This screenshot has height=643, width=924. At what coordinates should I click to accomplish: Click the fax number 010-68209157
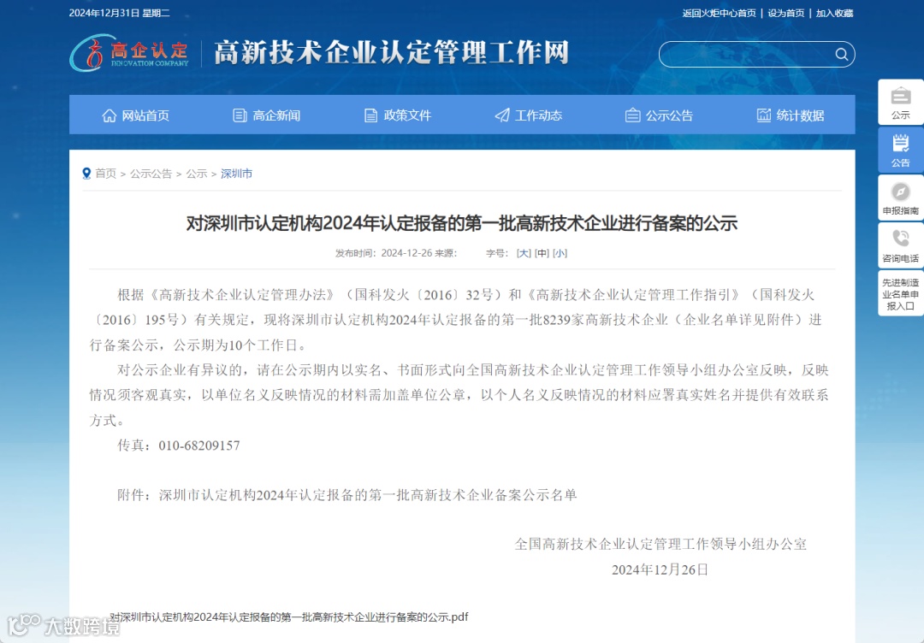[x=199, y=445]
